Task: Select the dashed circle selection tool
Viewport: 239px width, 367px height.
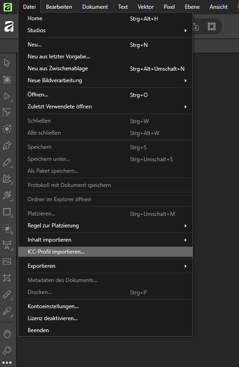Action: click(x=7, y=129)
